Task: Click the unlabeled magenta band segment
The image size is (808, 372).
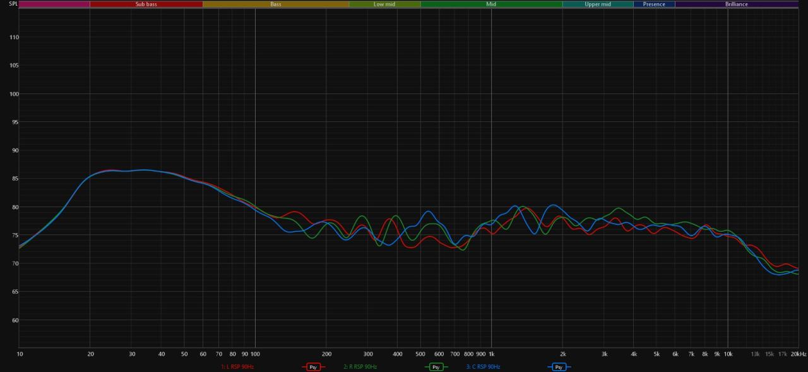Action: click(x=54, y=4)
